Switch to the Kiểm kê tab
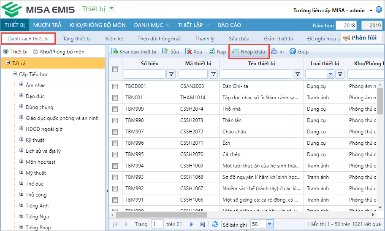385x231 pixels. click(114, 39)
